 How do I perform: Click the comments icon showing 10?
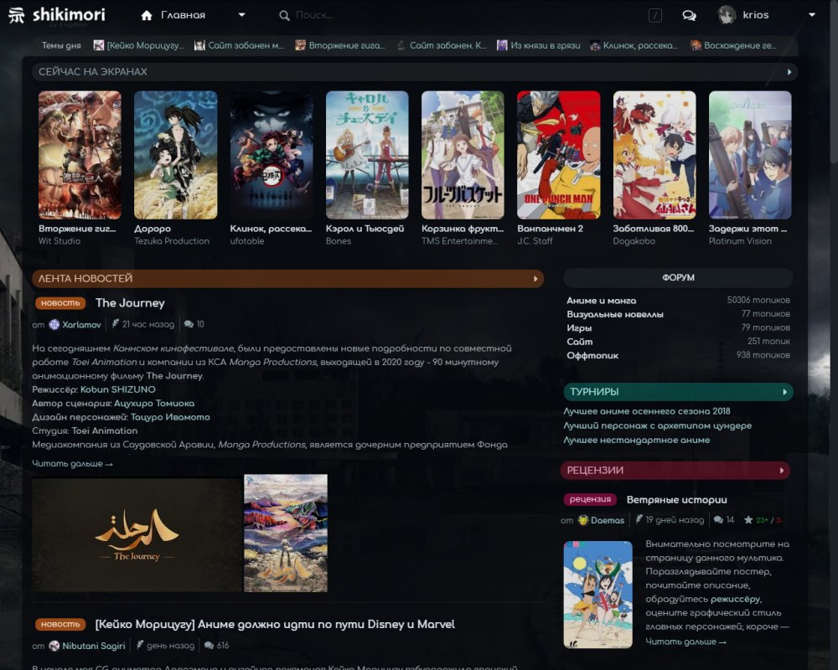click(189, 324)
